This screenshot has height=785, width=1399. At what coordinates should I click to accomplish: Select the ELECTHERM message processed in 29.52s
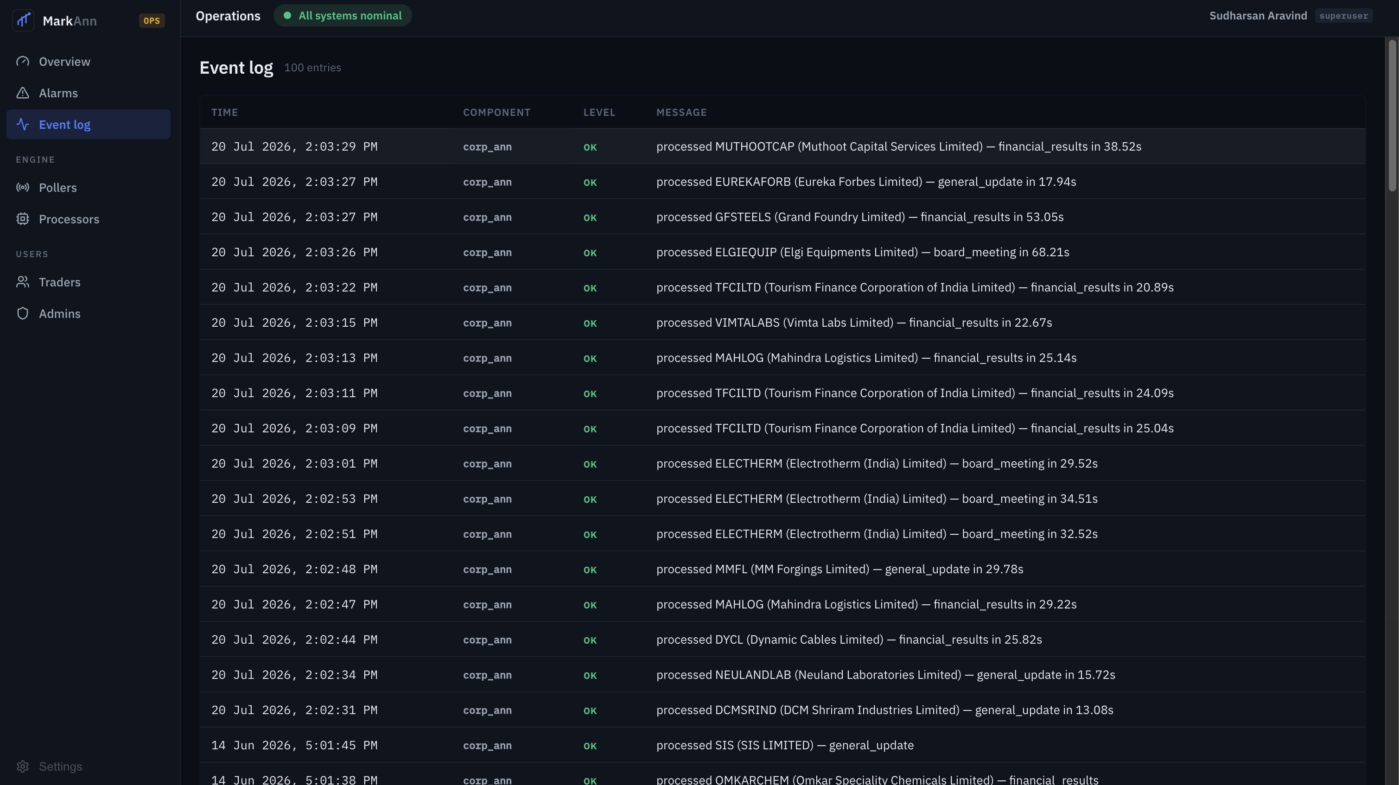[877, 463]
